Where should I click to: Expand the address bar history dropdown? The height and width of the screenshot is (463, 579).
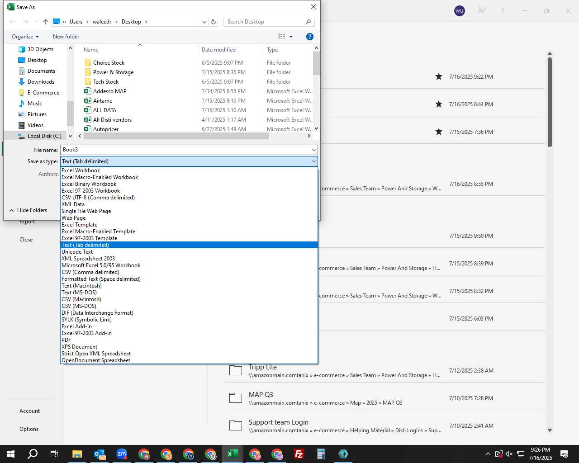point(204,22)
